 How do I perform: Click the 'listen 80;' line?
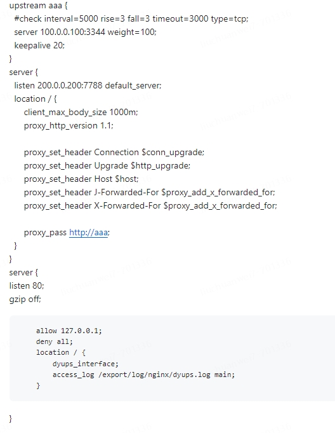(x=27, y=285)
